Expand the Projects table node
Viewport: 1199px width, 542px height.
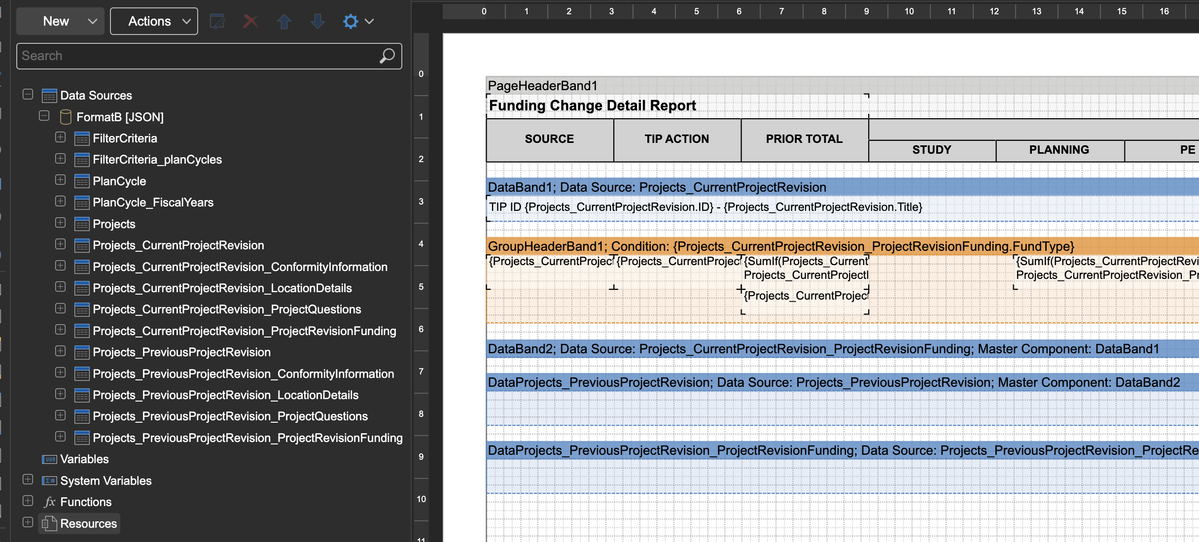[61, 223]
